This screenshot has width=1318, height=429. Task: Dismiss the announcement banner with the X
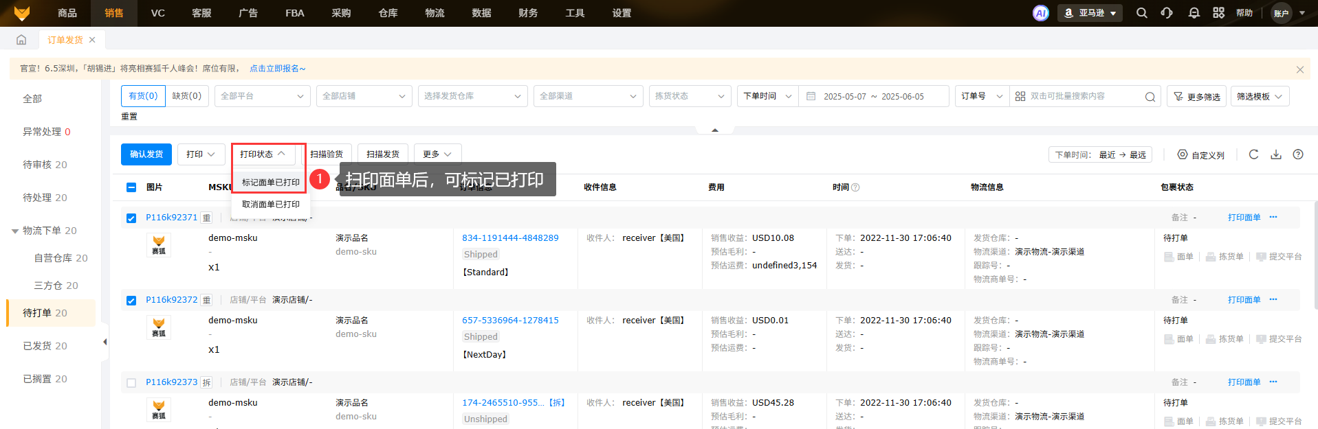point(1300,69)
